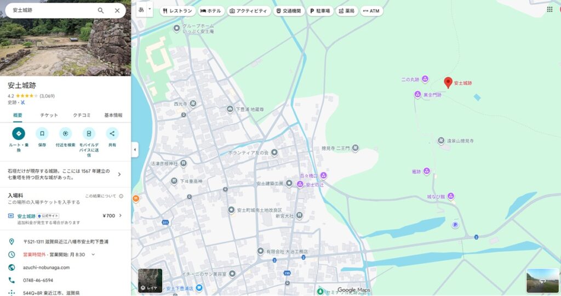Click the search magnifier icon
This screenshot has width=561, height=296.
coord(101,10)
